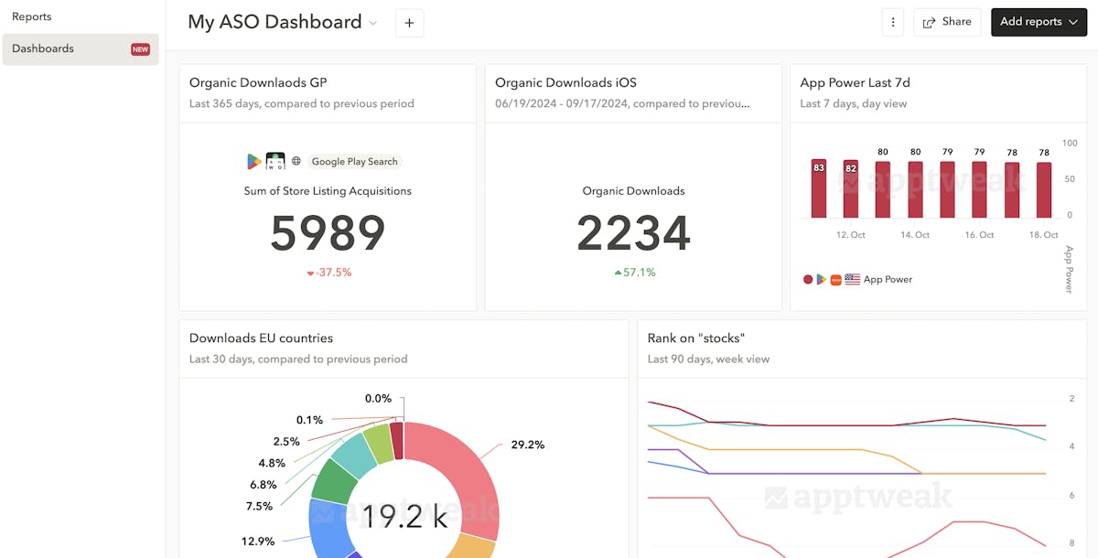
Task: Open the App Power Last 7d widget title
Action: (x=855, y=82)
